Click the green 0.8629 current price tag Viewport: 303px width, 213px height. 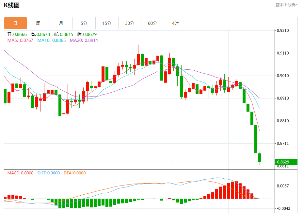(286, 162)
